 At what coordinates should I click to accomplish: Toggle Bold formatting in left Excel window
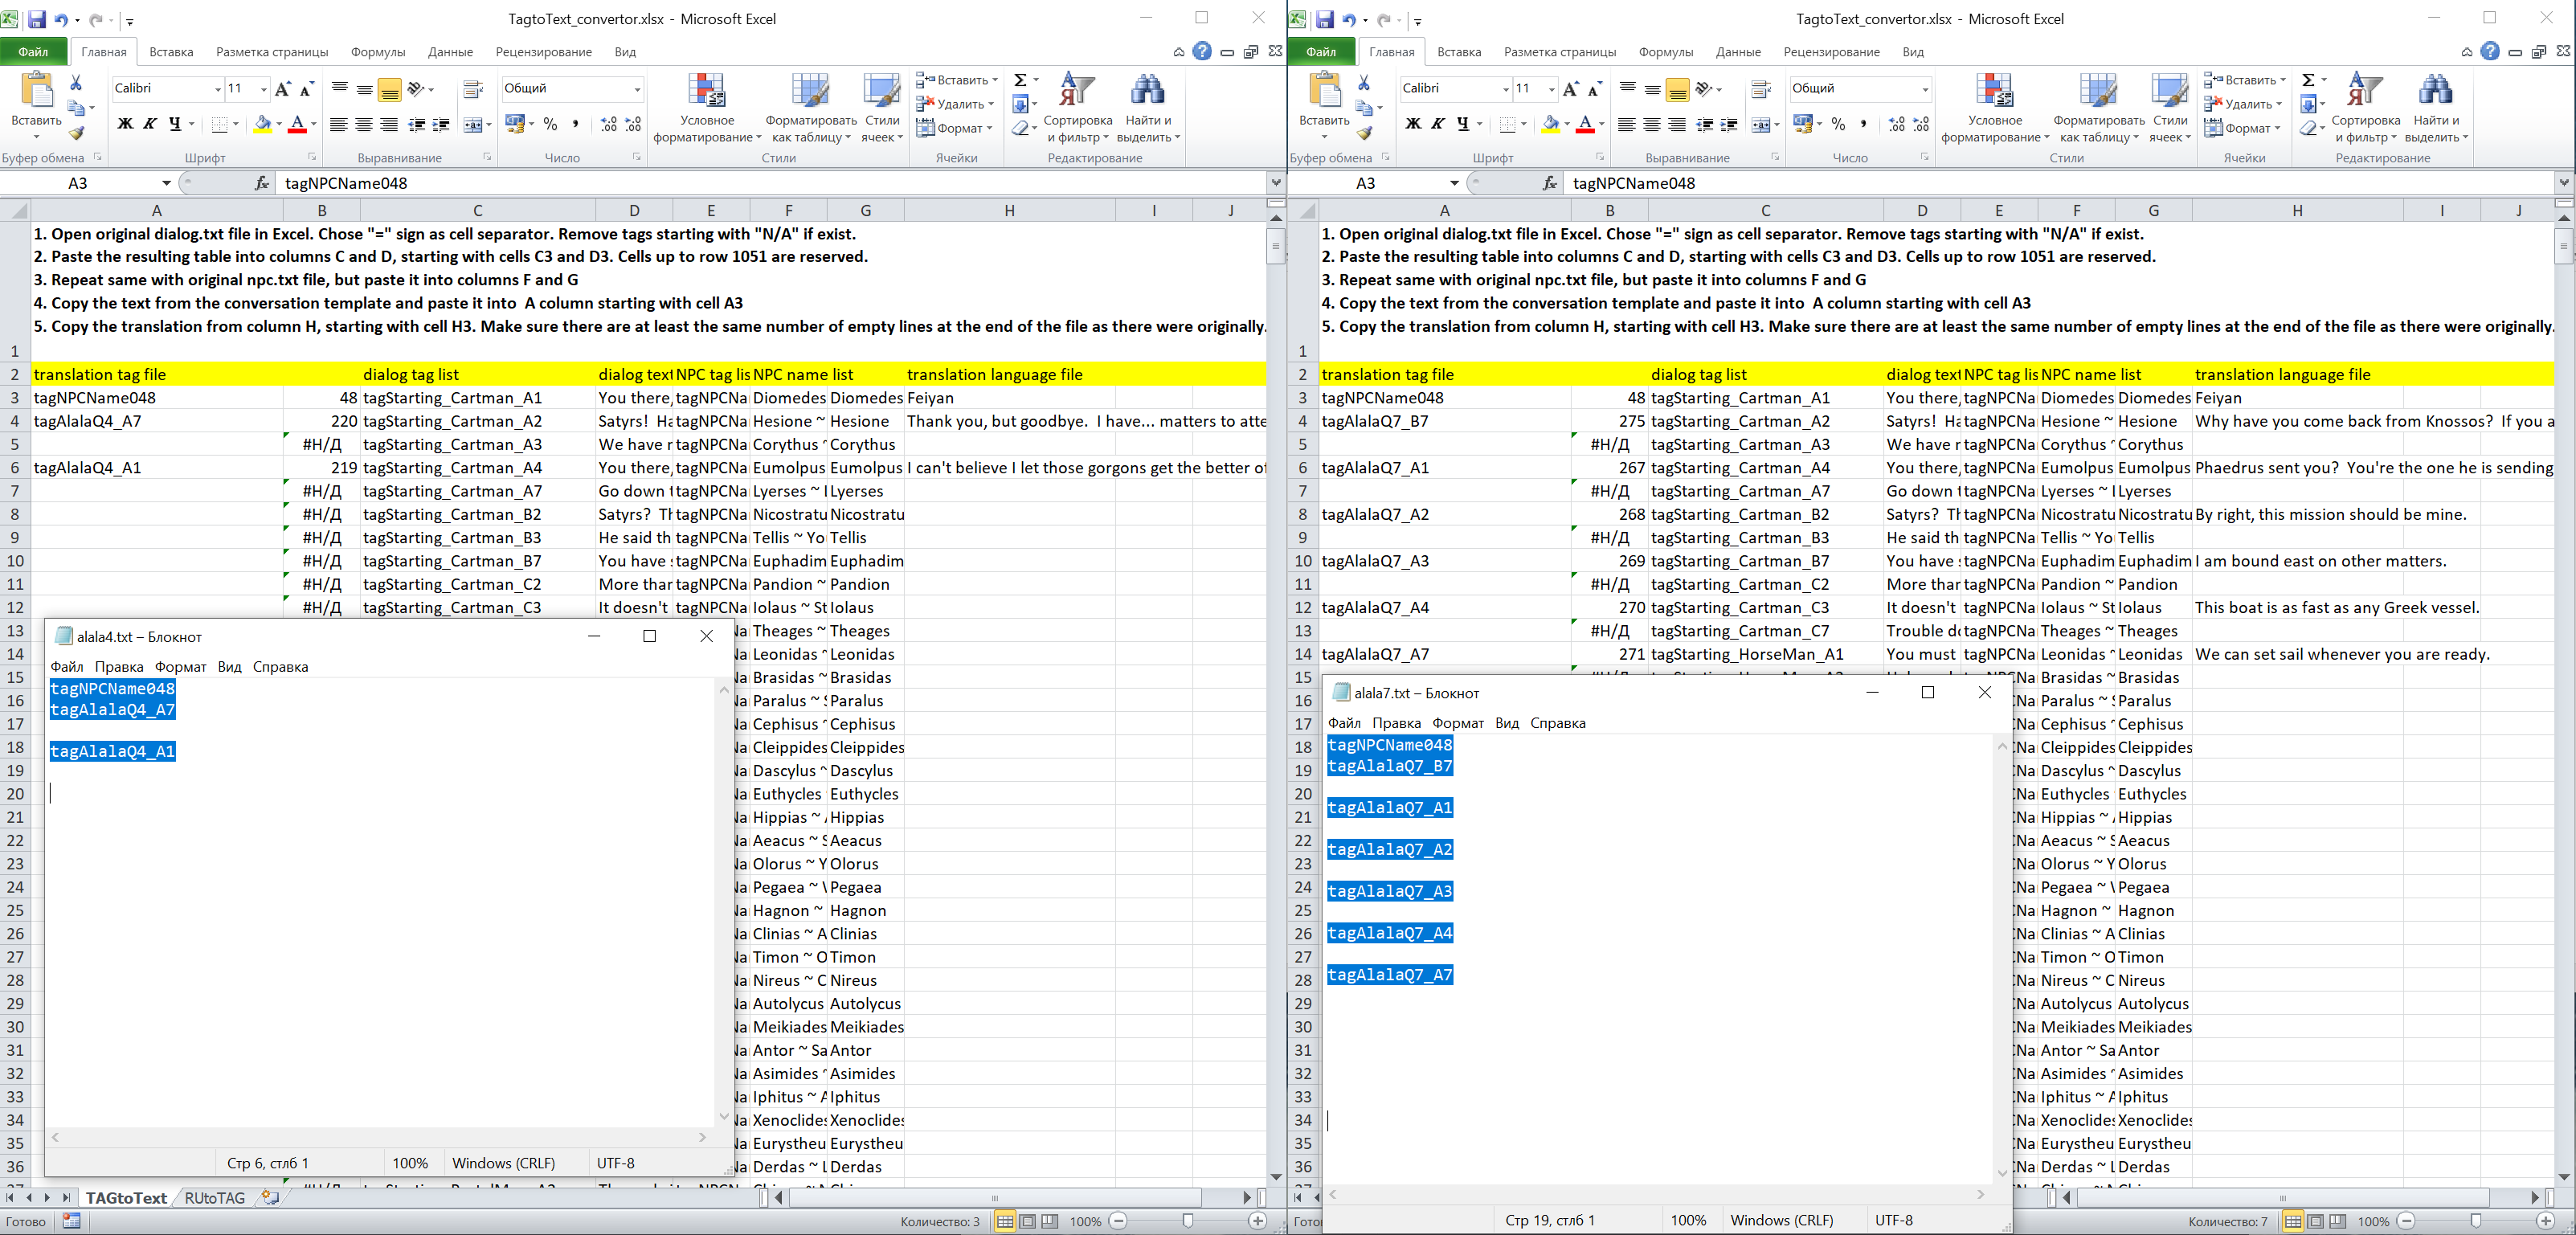(x=125, y=124)
